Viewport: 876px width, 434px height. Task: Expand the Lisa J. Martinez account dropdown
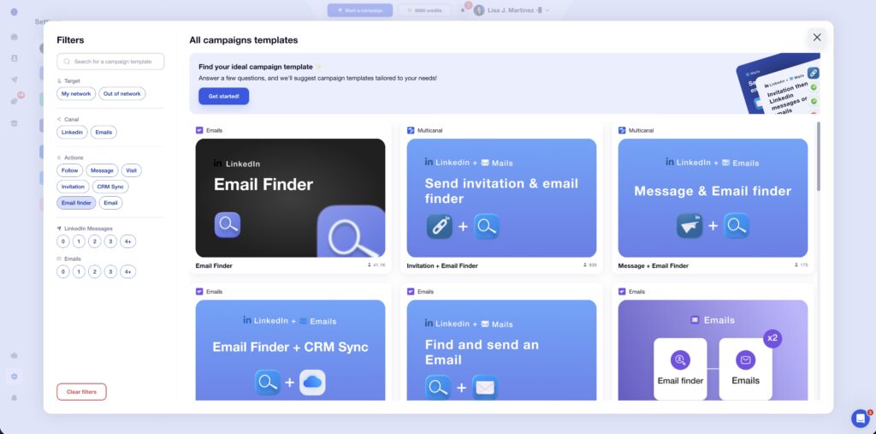click(x=547, y=10)
